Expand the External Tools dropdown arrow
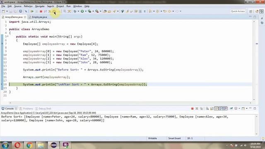The image size is (265, 149). pos(101,11)
